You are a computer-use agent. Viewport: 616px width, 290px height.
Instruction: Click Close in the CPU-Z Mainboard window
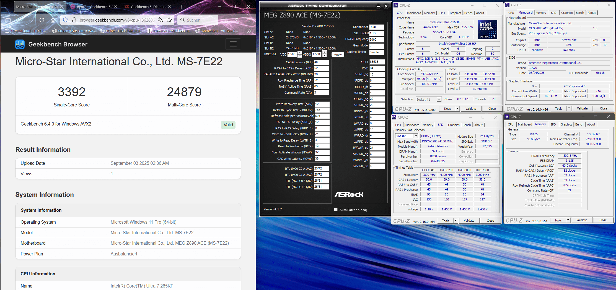pos(604,108)
